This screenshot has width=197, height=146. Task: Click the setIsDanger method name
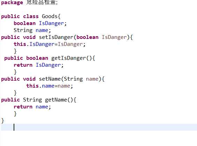(x=56, y=37)
